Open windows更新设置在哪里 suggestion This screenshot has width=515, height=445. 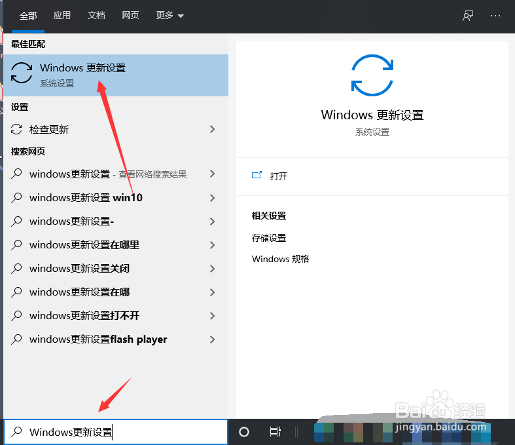(116, 245)
